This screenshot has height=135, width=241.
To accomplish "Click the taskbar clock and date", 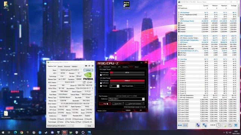I will pyautogui.click(x=236, y=132).
